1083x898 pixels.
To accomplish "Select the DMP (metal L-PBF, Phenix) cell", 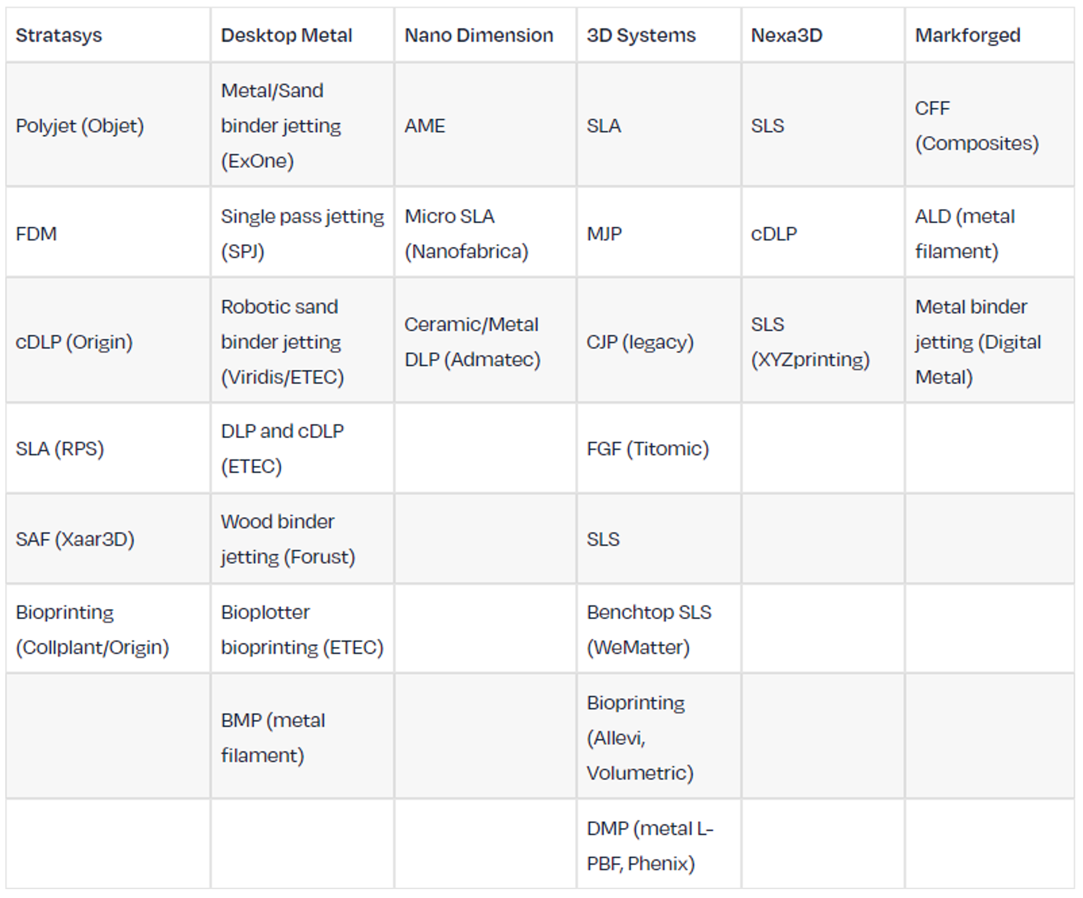I will pos(659,845).
